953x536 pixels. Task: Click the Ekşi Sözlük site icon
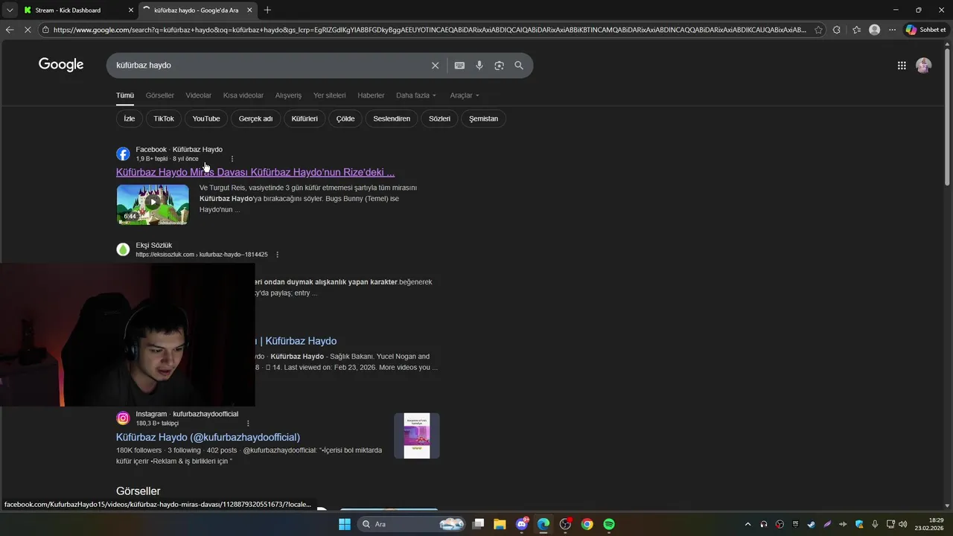123,249
